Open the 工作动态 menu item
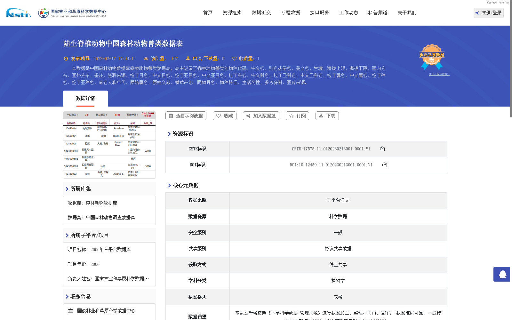Viewport: 512px width, 320px height. (x=349, y=12)
